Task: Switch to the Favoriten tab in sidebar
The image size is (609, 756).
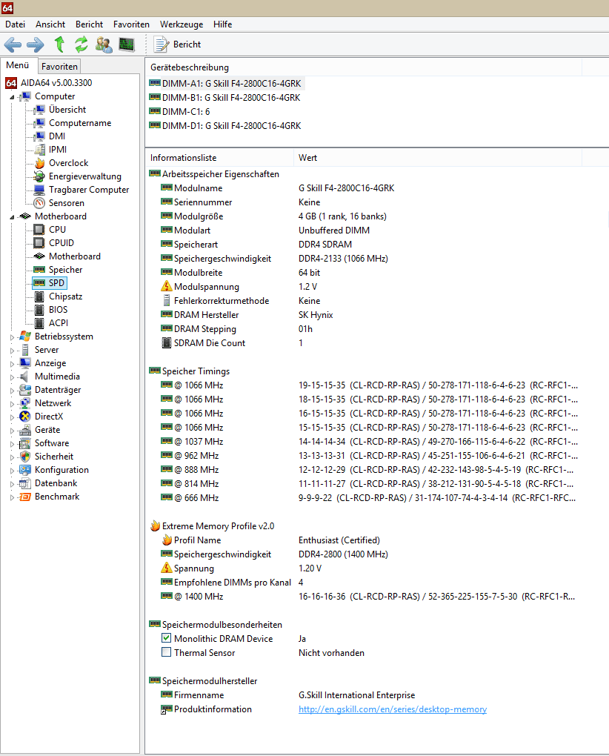Action: pyautogui.click(x=59, y=67)
